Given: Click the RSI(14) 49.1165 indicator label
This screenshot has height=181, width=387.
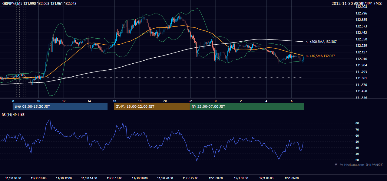Looking at the screenshot, I should click(13, 115).
